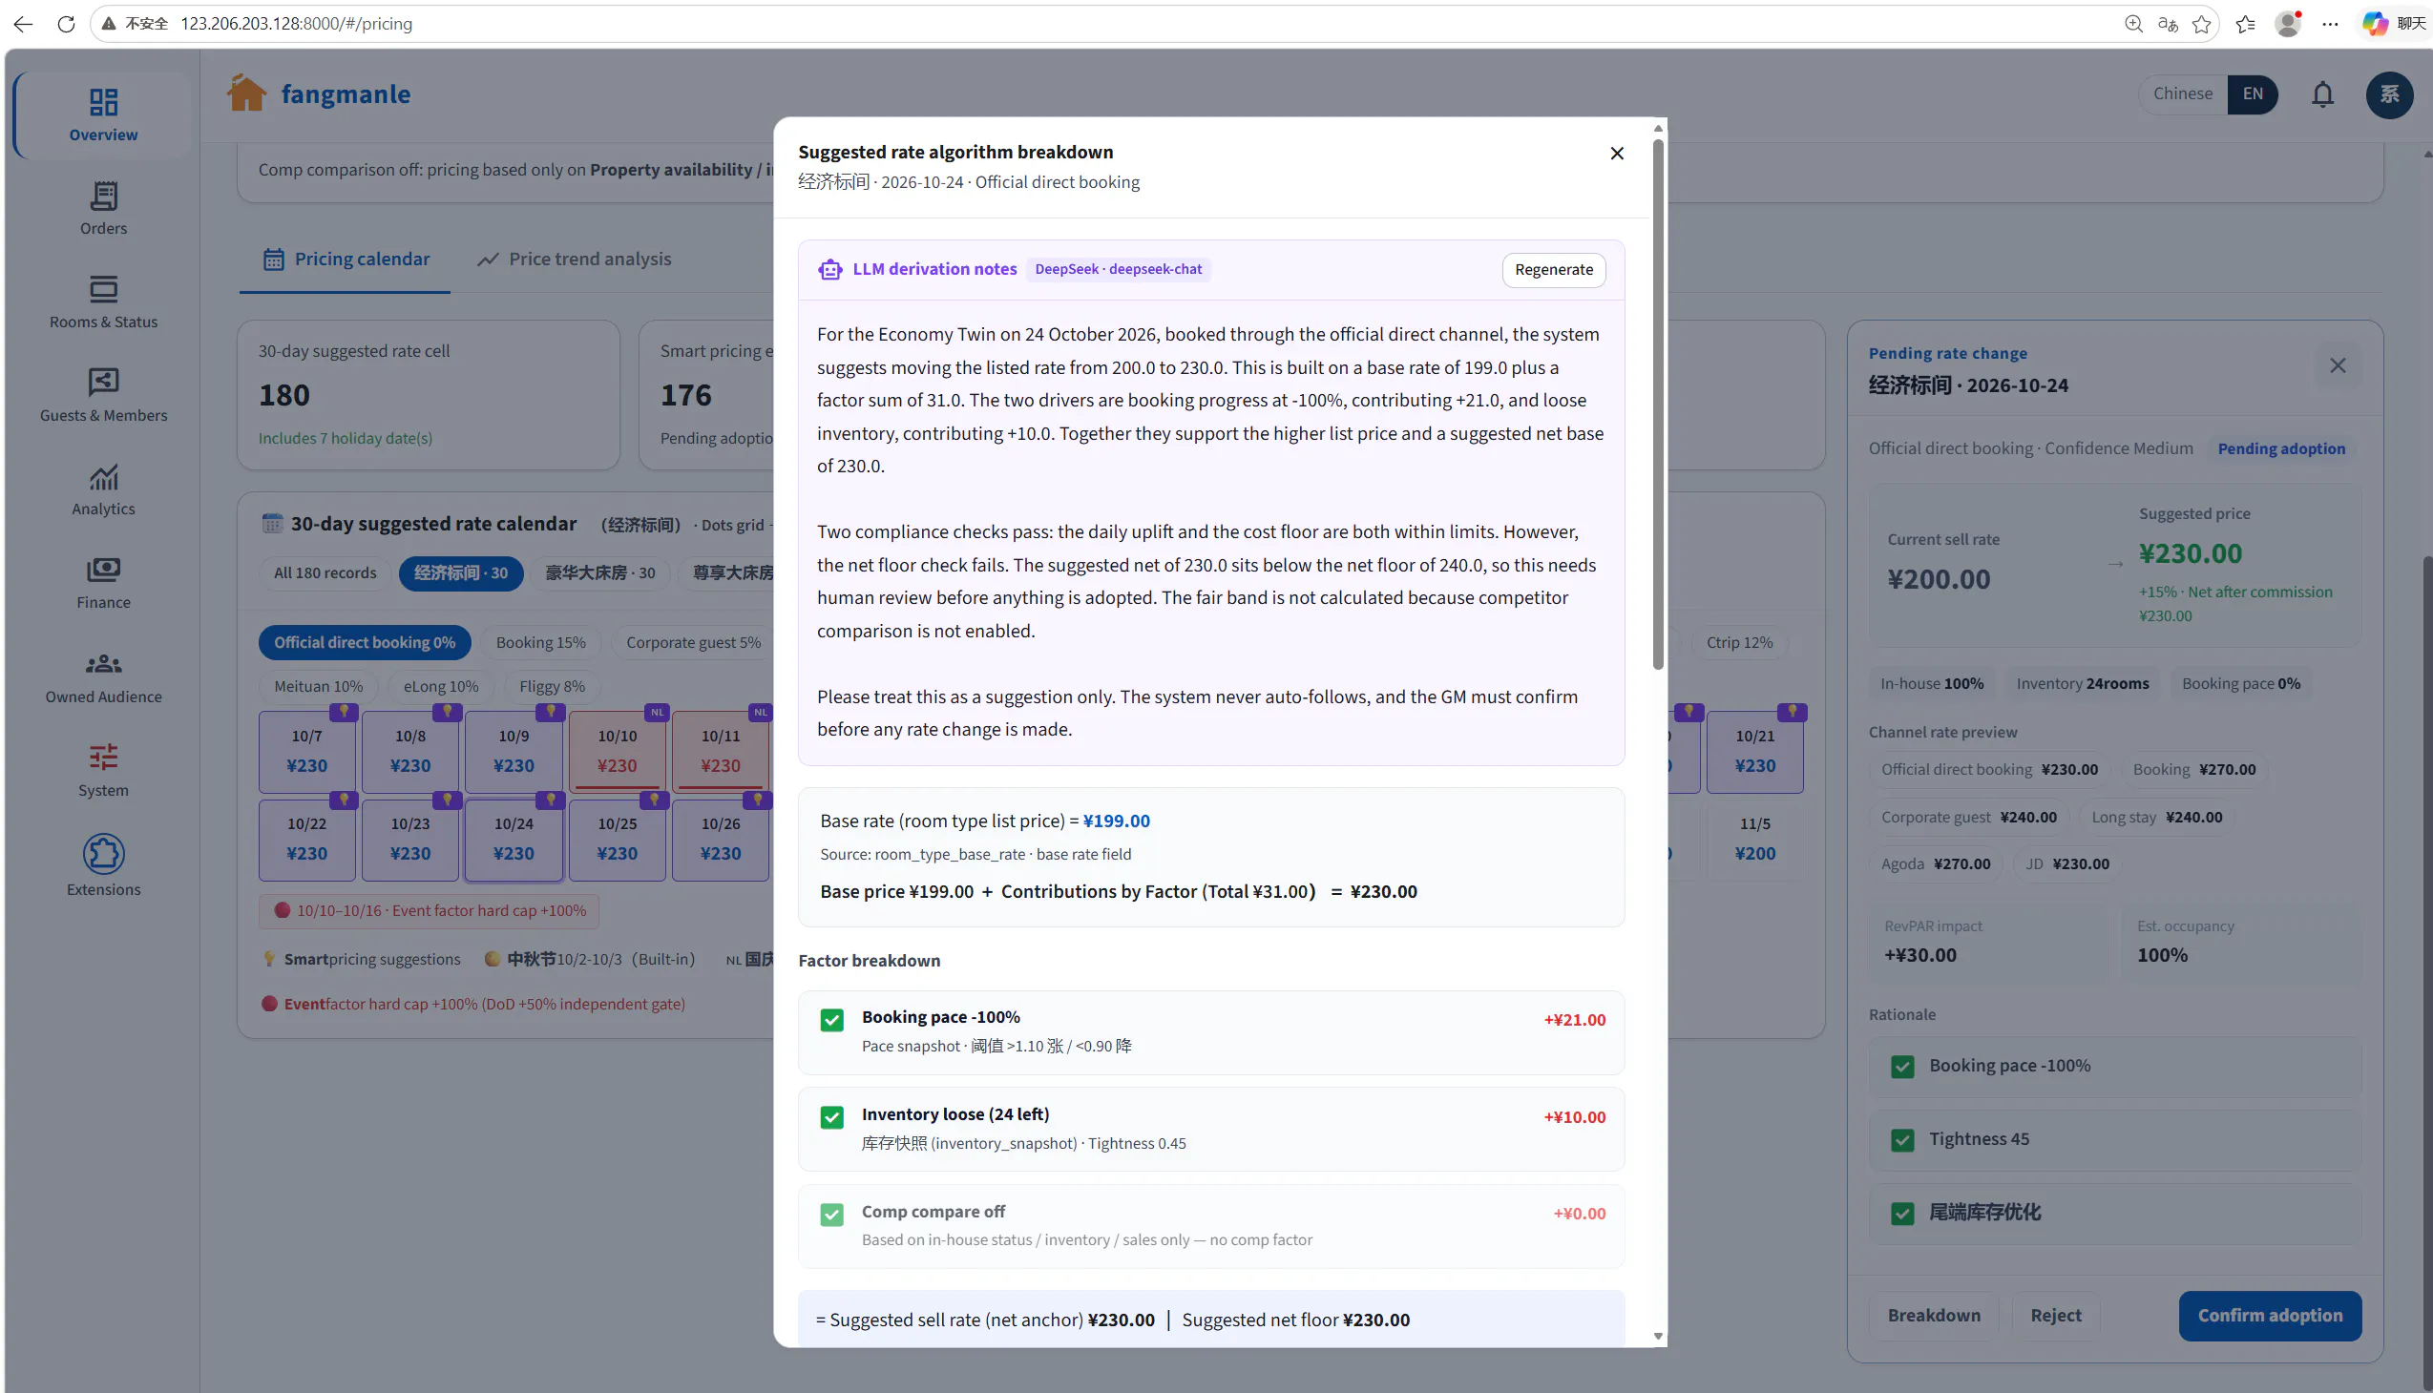
Task: Toggle the Comp compare off checkbox
Action: tap(831, 1215)
